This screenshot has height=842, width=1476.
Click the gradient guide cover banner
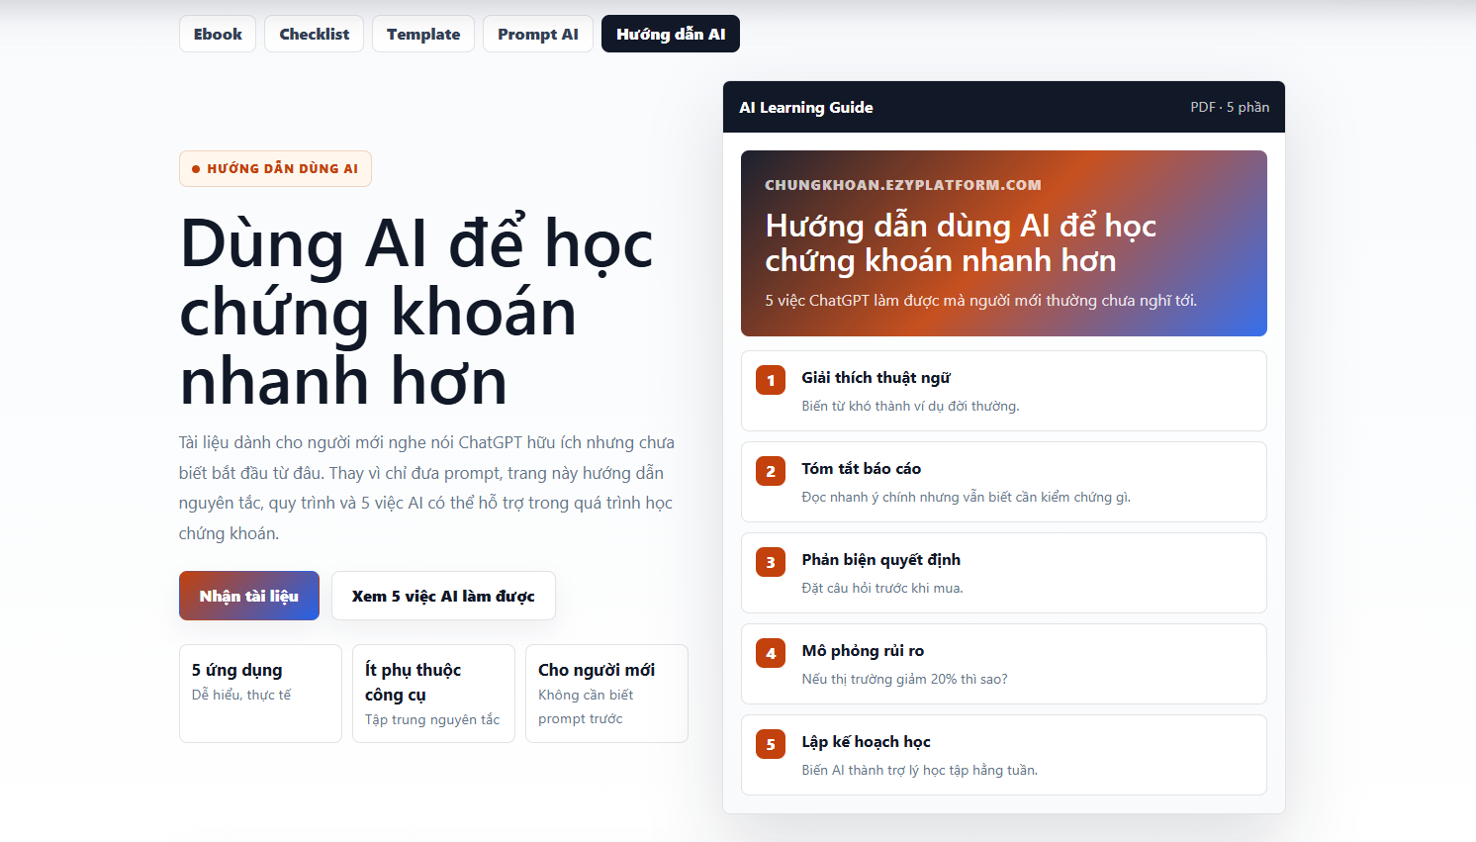coord(1004,243)
